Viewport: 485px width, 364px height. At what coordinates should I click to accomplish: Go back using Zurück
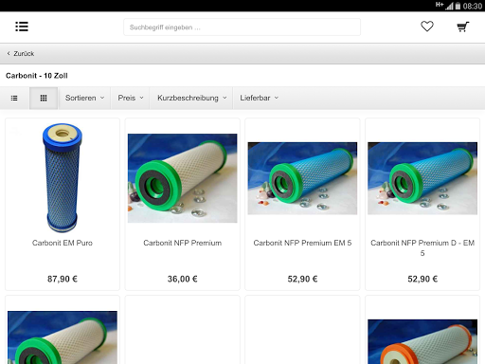[x=21, y=53]
